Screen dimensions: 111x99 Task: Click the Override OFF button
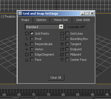point(76,27)
